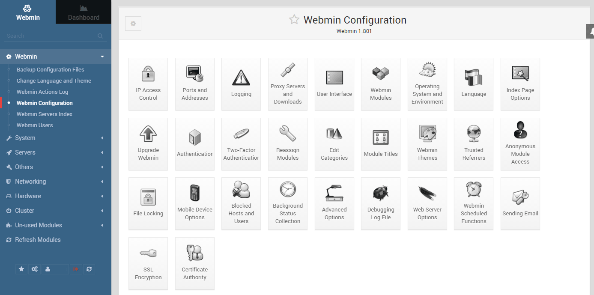Open Index Page Options icon
Viewport: 594px width, 295px height.
[520, 84]
